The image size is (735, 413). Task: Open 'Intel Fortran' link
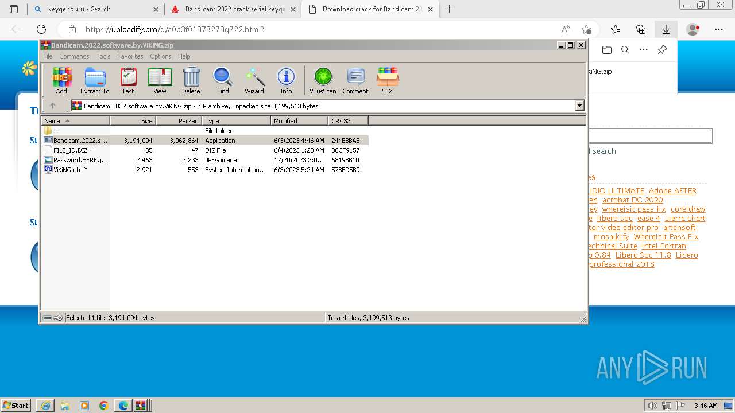coord(664,246)
